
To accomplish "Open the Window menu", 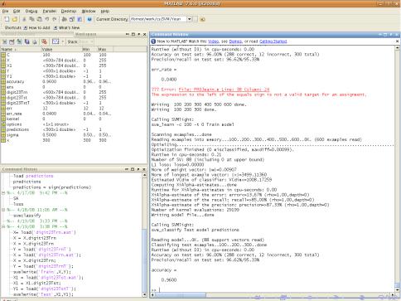I will point(89,11).
